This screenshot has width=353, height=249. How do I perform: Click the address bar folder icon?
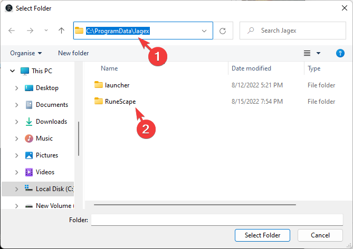[x=79, y=31]
